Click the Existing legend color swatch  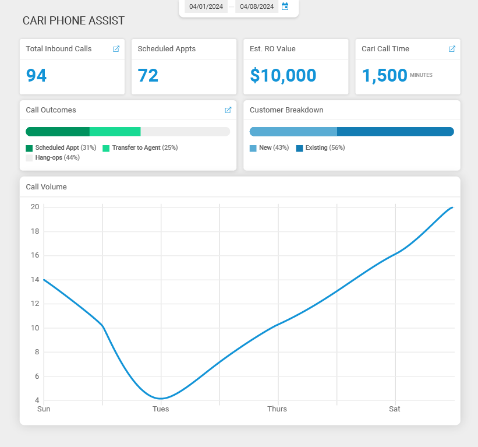pos(299,148)
